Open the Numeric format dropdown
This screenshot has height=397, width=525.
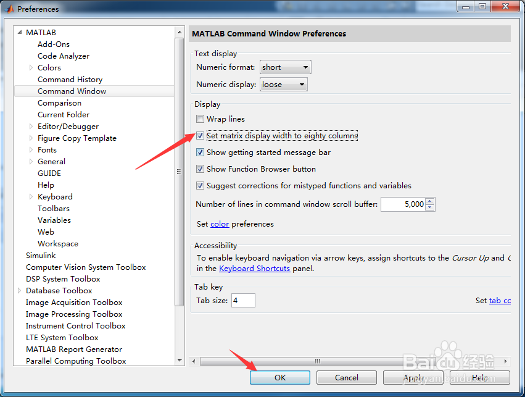click(x=285, y=67)
